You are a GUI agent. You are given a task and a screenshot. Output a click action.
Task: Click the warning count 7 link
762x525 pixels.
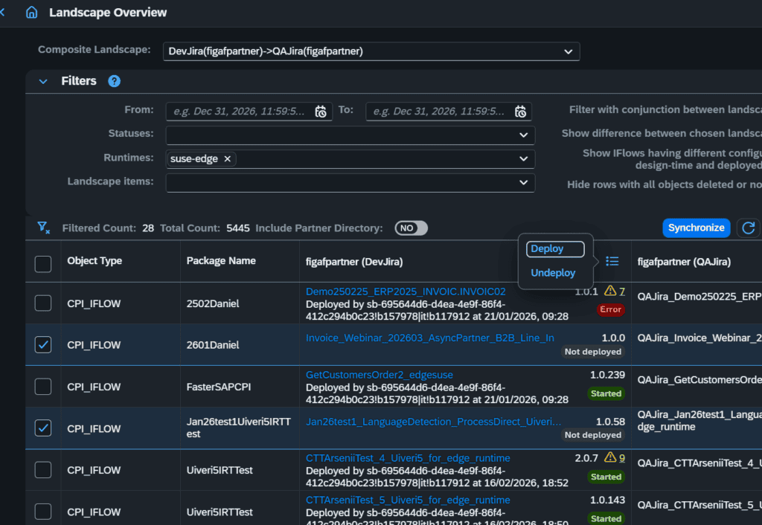click(621, 292)
